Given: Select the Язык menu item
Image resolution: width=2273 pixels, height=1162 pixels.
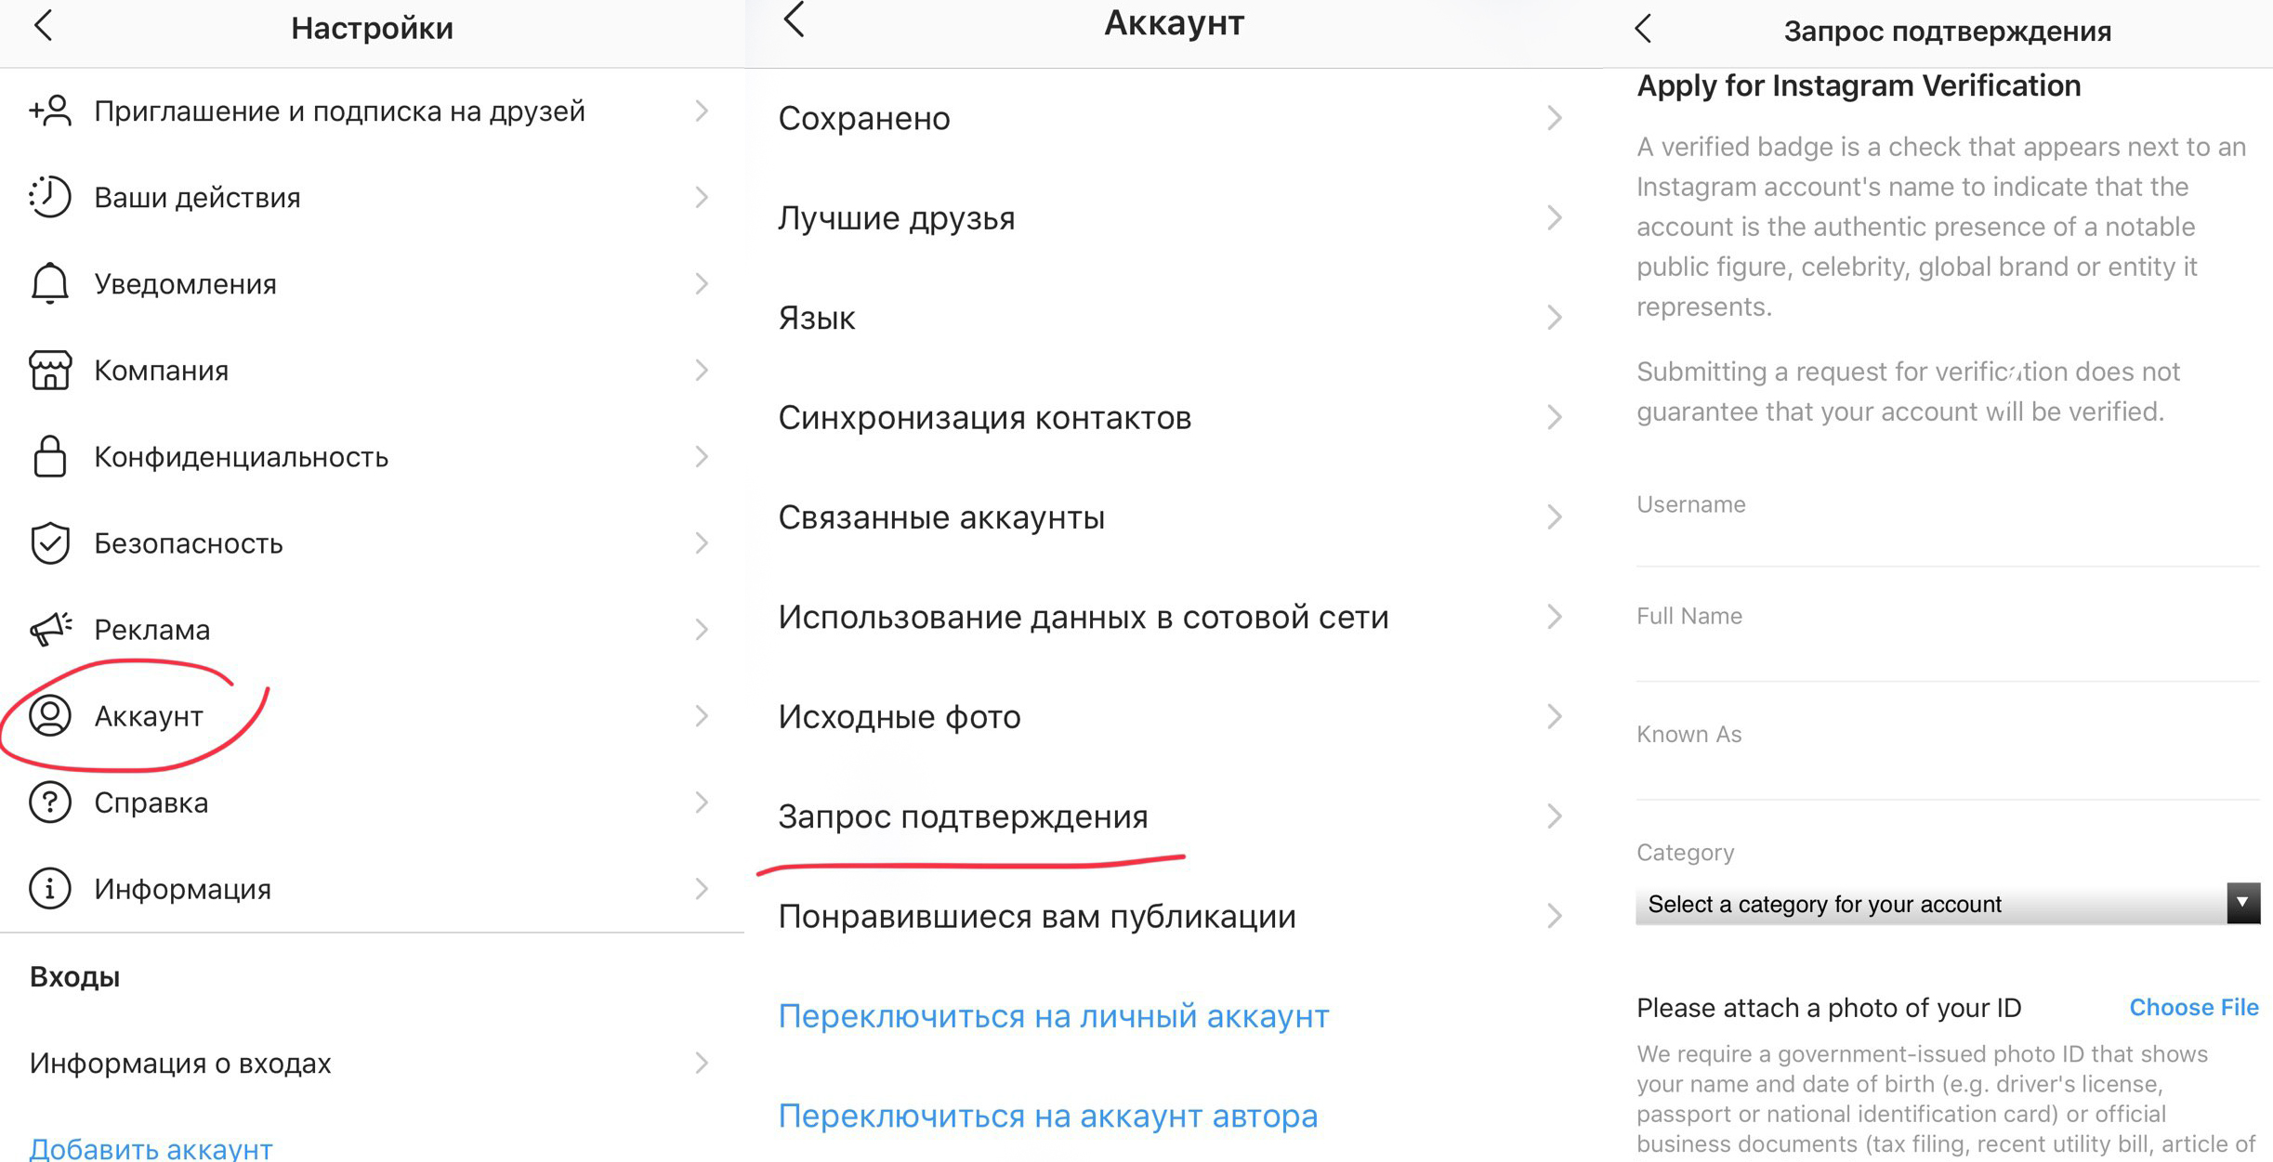Looking at the screenshot, I should tap(817, 318).
